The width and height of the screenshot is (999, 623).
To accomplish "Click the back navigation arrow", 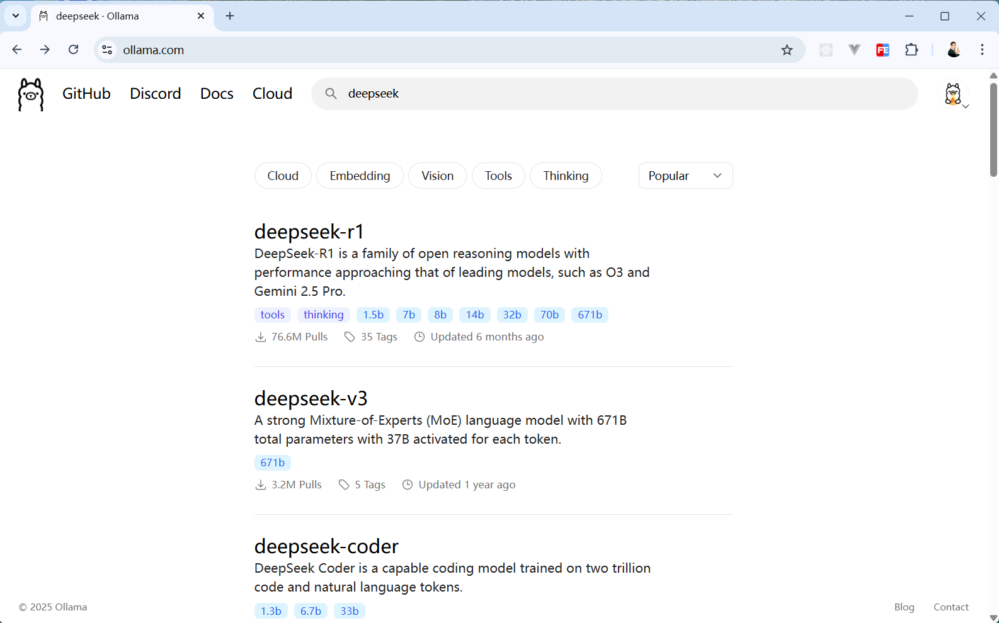I will 17,50.
